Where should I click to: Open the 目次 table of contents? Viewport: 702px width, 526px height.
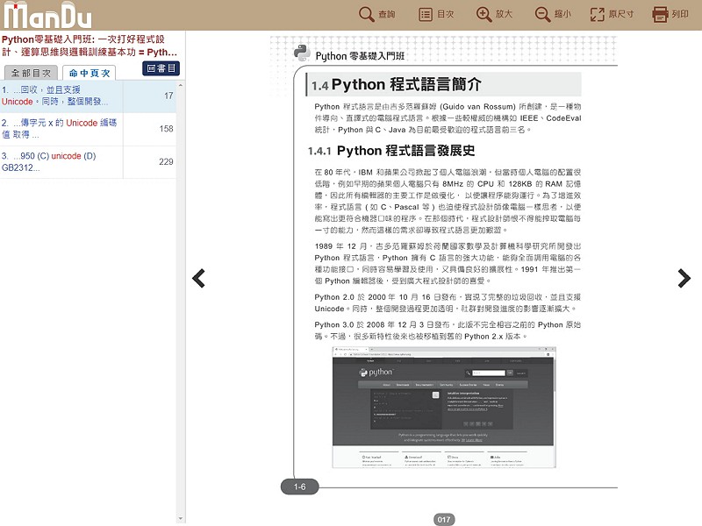coord(436,14)
